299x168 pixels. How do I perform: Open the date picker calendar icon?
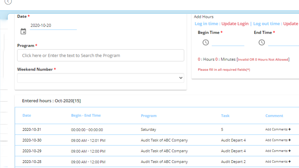click(23, 32)
